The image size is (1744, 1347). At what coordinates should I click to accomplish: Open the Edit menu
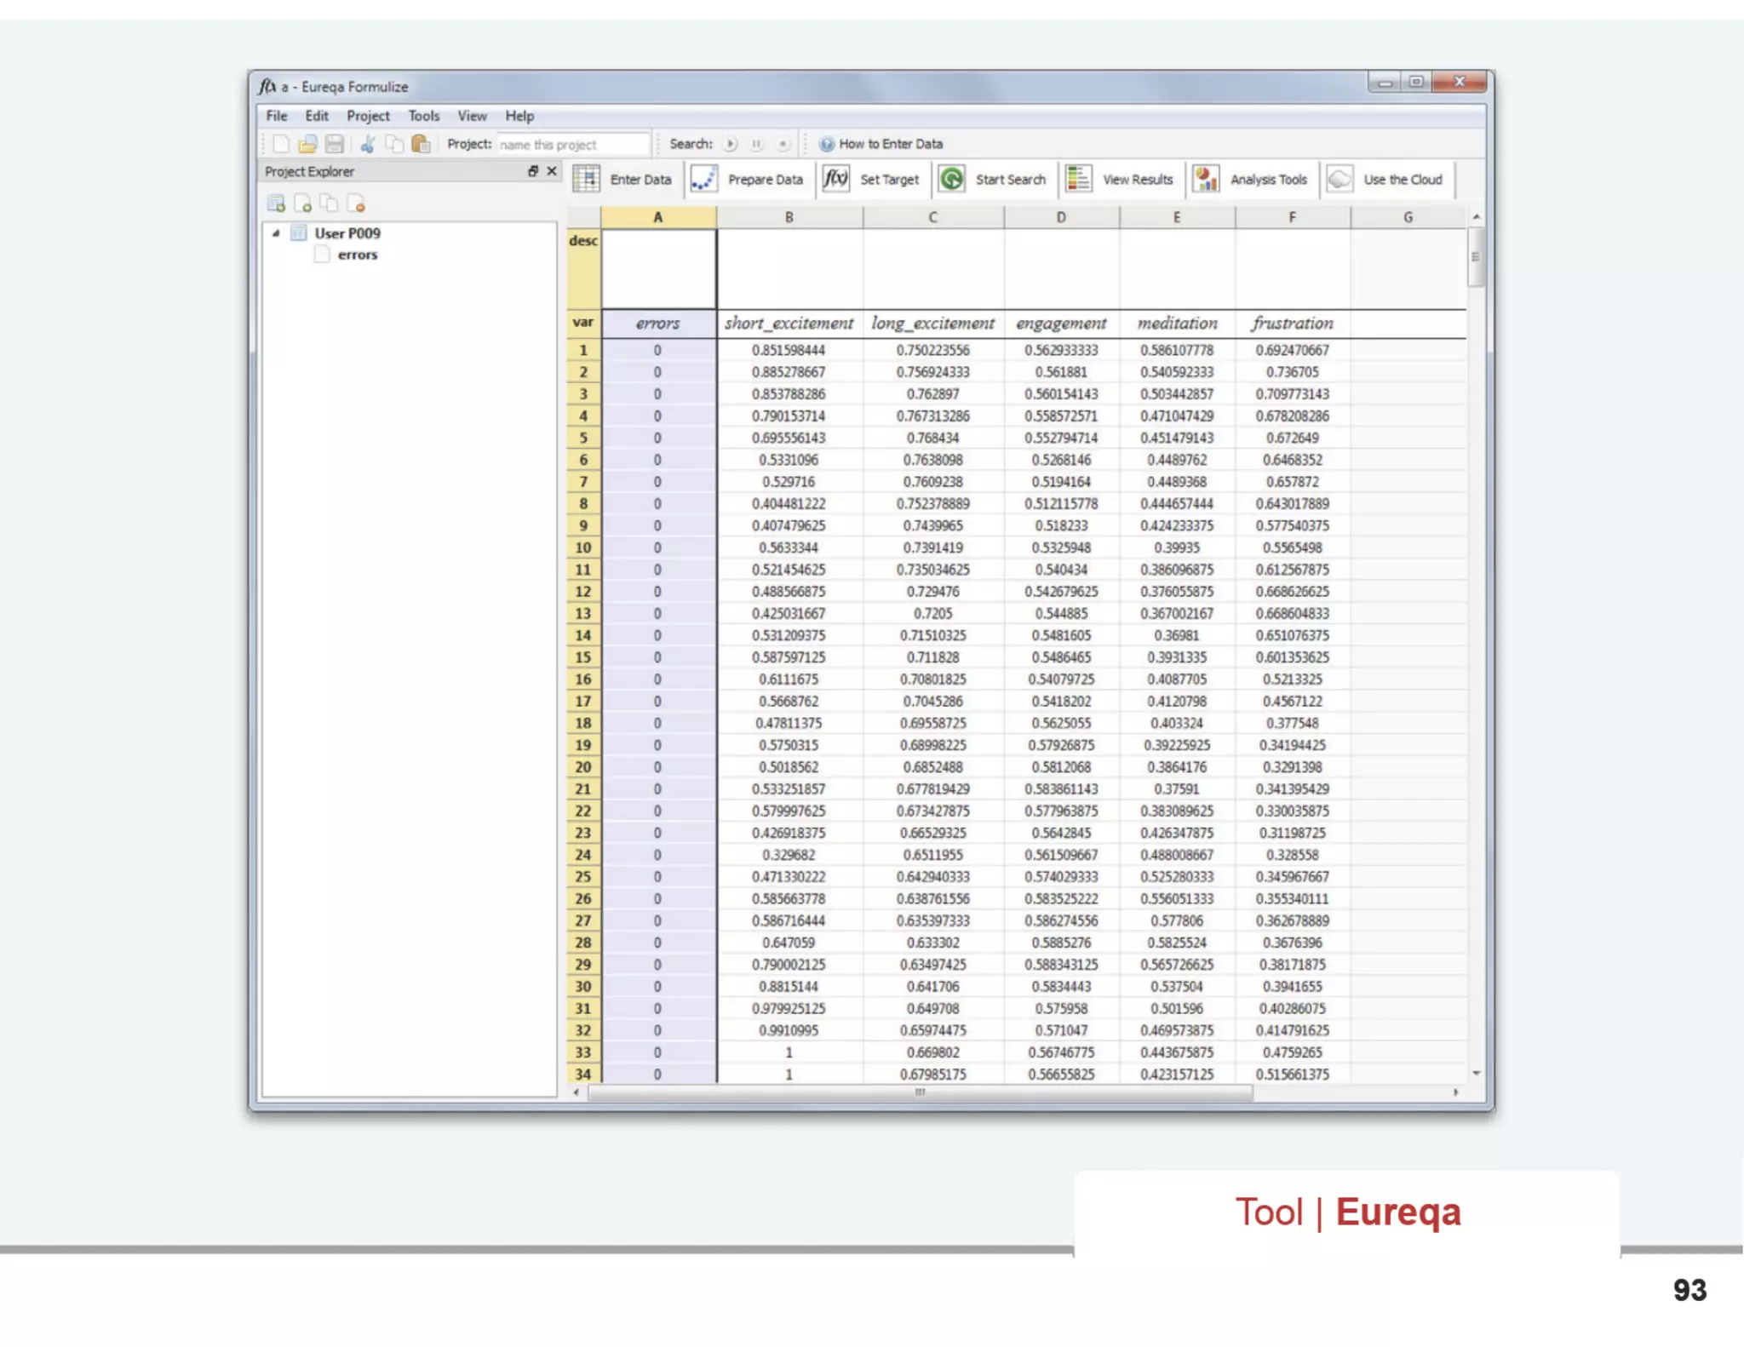(x=317, y=116)
